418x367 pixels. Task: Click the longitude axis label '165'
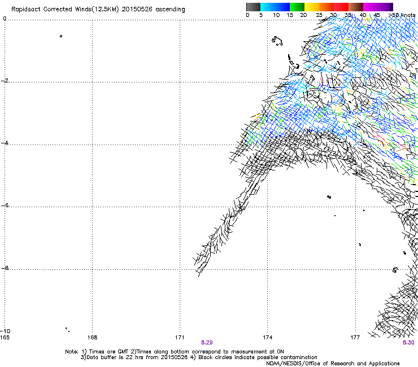[5, 338]
